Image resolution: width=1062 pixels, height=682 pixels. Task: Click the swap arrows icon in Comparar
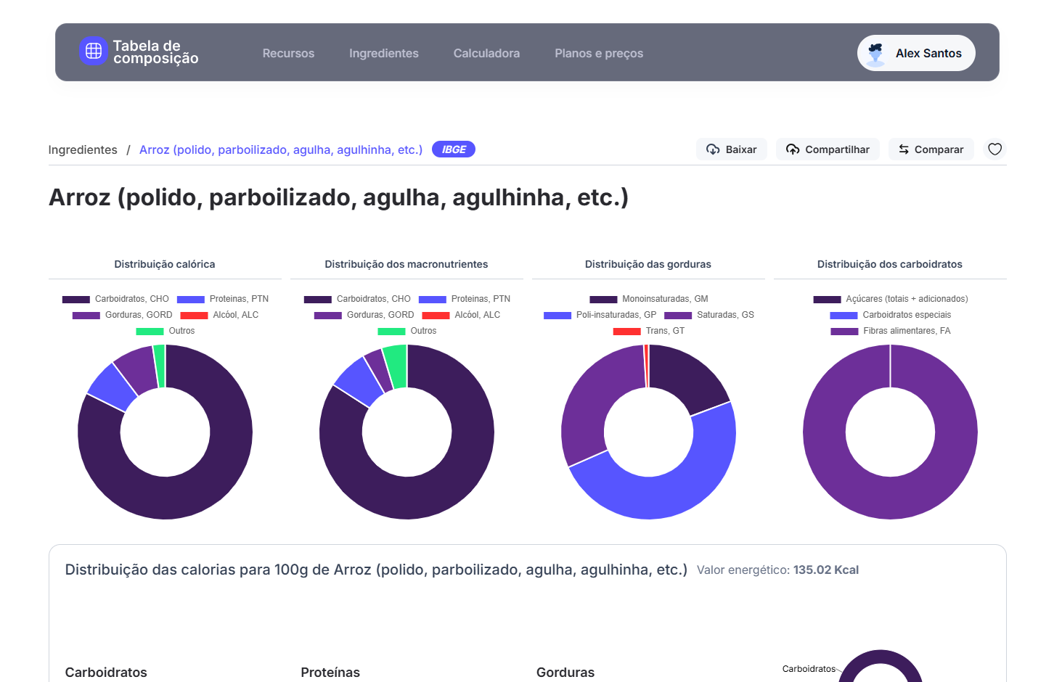(x=904, y=149)
